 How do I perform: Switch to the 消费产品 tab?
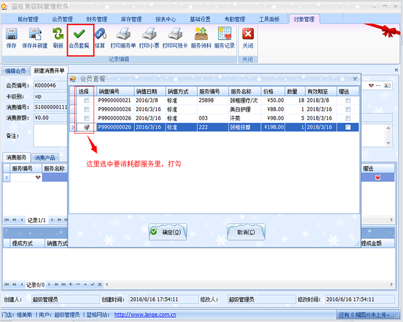tap(46, 158)
